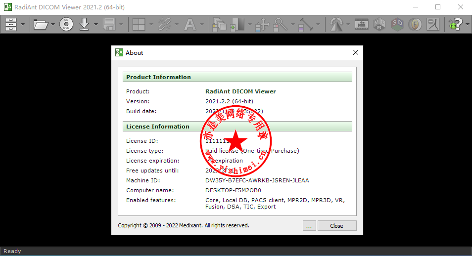472x256 pixels.
Task: Click the annotations letter A icon
Action: pos(190,24)
